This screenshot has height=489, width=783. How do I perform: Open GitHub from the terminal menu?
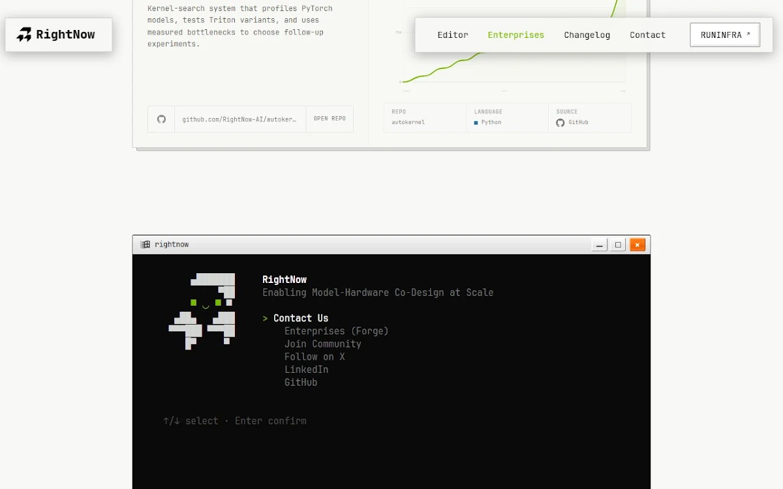301,383
